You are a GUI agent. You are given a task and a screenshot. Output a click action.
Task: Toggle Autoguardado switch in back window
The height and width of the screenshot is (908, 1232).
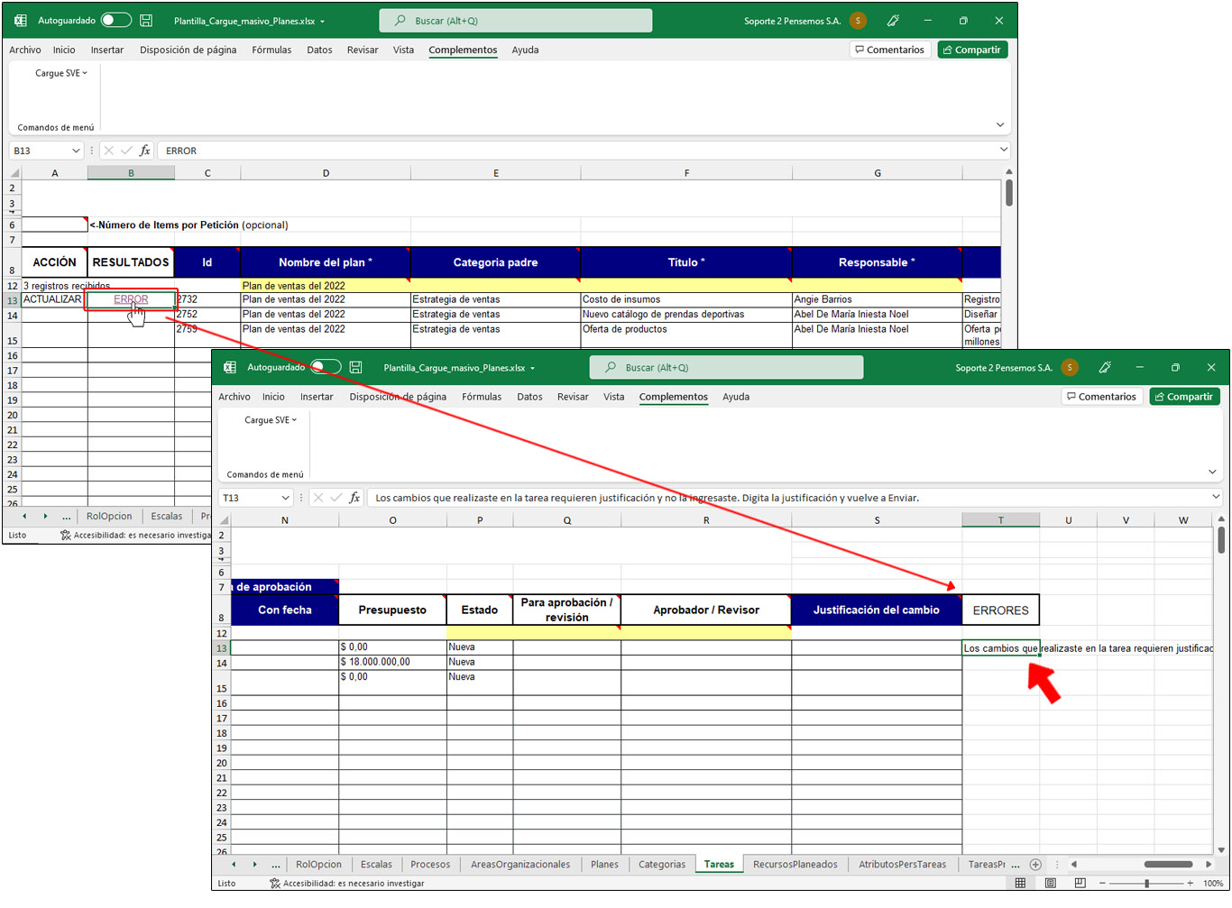click(115, 20)
